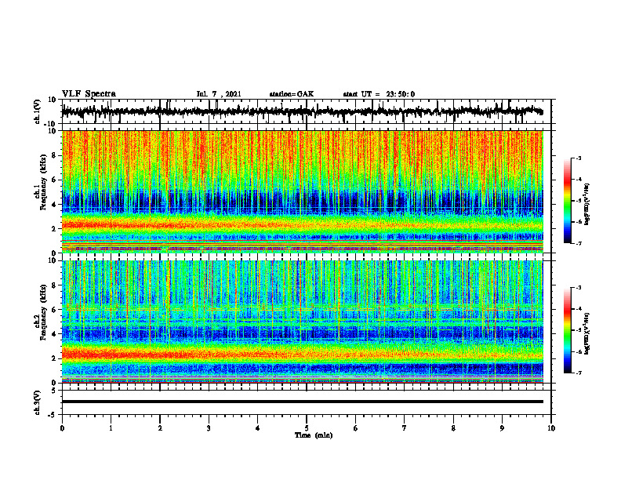Viewport: 621px width, 480px height.
Task: Click the "VLF Spectra" plot title
Action: click(x=89, y=94)
